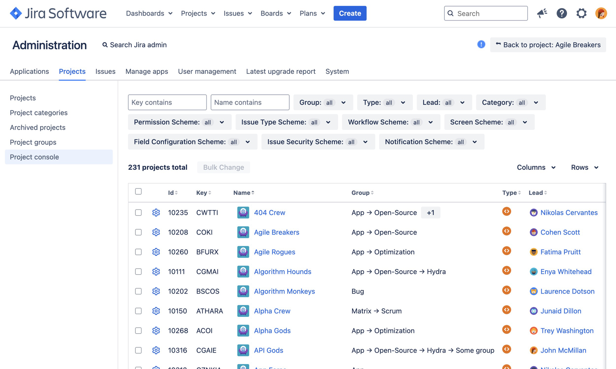This screenshot has width=616, height=369.
Task: Click the Agile Rogues project avatar icon
Action: pyautogui.click(x=243, y=252)
